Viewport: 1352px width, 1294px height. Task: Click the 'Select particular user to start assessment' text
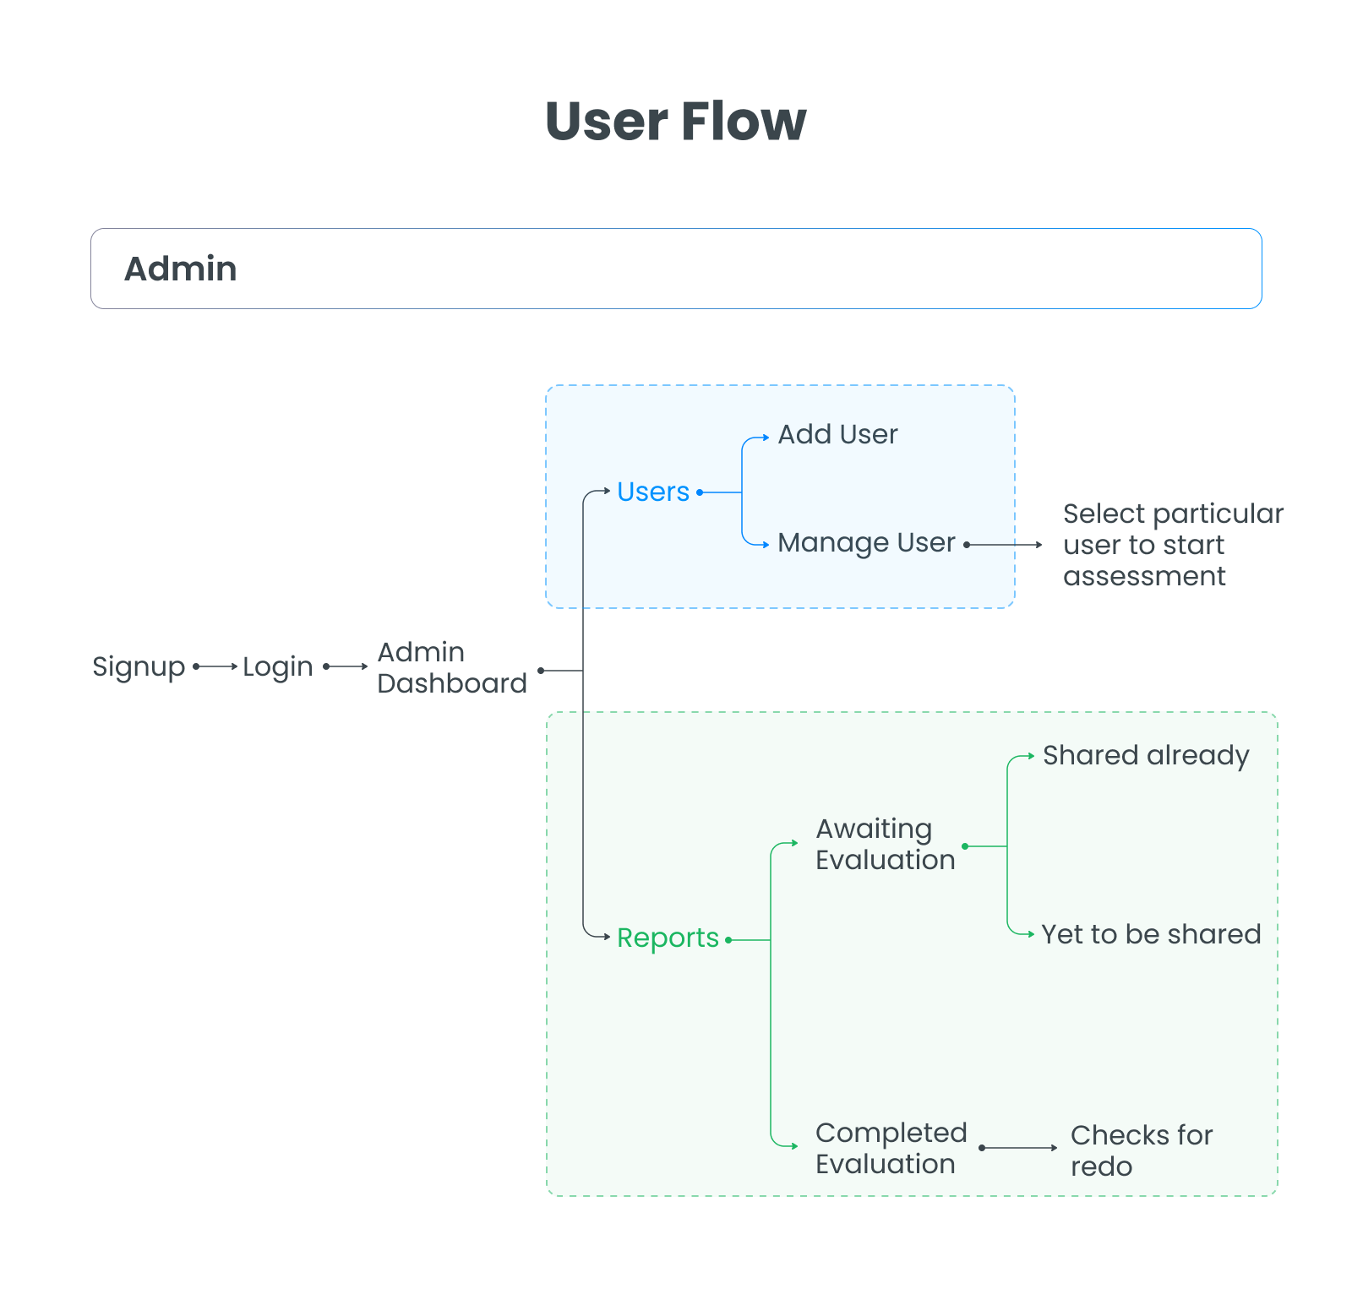click(1172, 545)
